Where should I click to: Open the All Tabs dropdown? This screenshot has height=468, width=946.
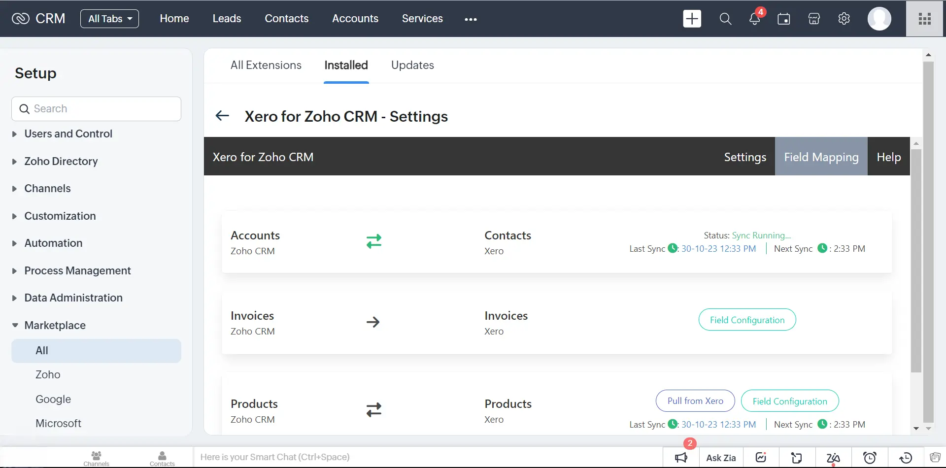109,19
